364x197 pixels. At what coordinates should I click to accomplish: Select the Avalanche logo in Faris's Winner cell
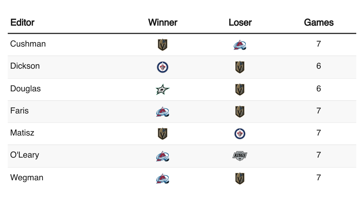(163, 112)
